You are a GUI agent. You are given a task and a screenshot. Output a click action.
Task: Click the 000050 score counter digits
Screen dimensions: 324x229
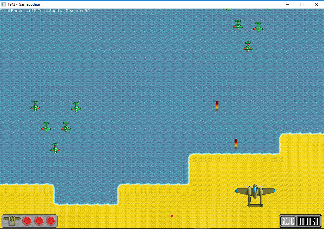coord(309,221)
